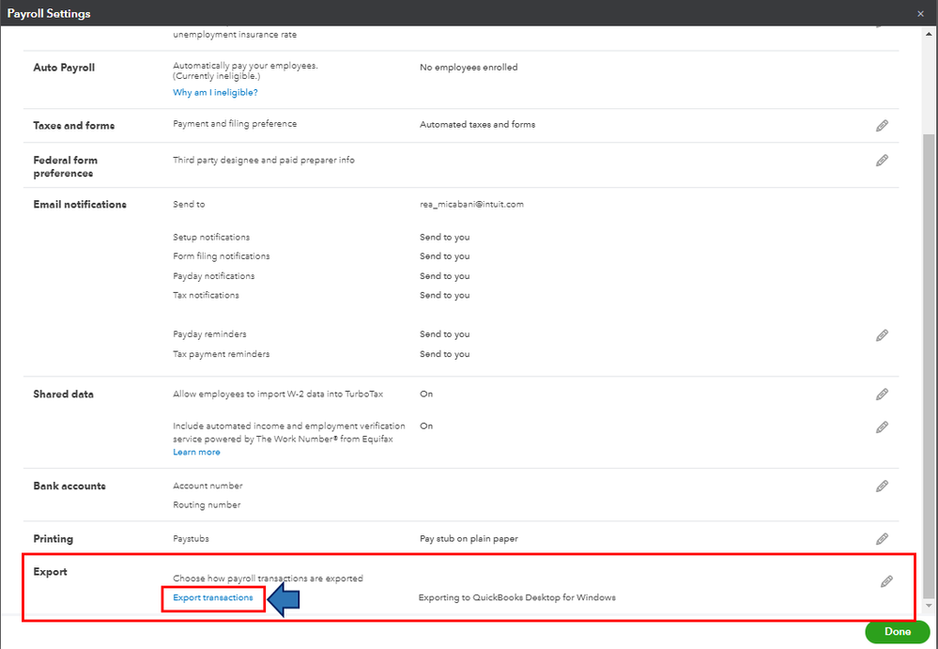Select the 'Pay stub on plain paper' text
Screen dimensions: 938x649
coord(469,539)
